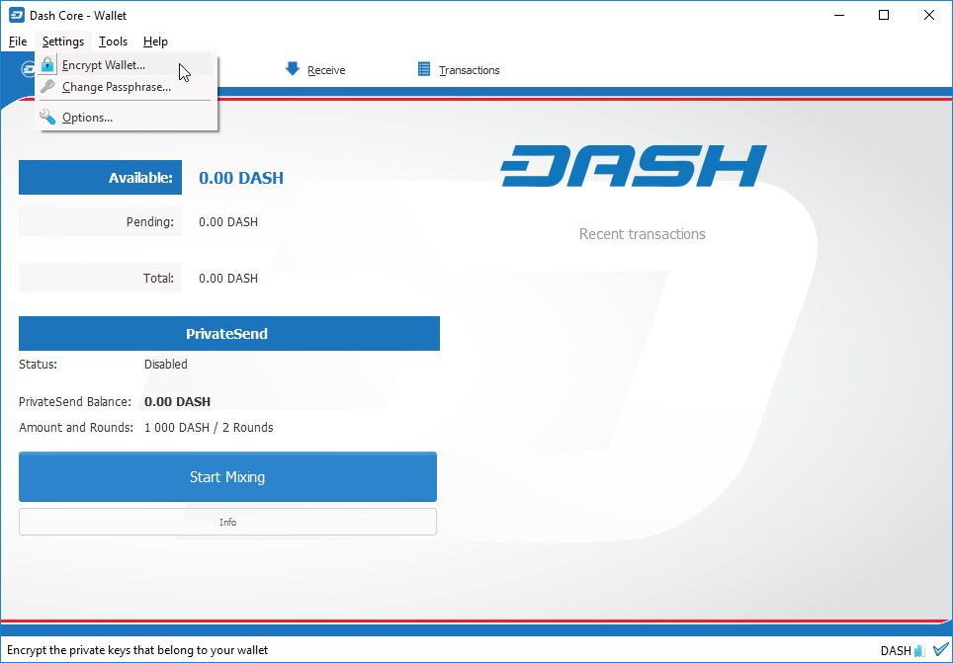Click the encrypt private keys status message
The height and width of the screenshot is (663, 953).
pos(137,650)
